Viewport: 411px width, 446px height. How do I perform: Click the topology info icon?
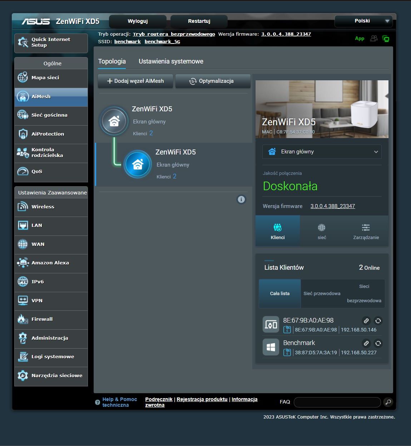click(242, 199)
